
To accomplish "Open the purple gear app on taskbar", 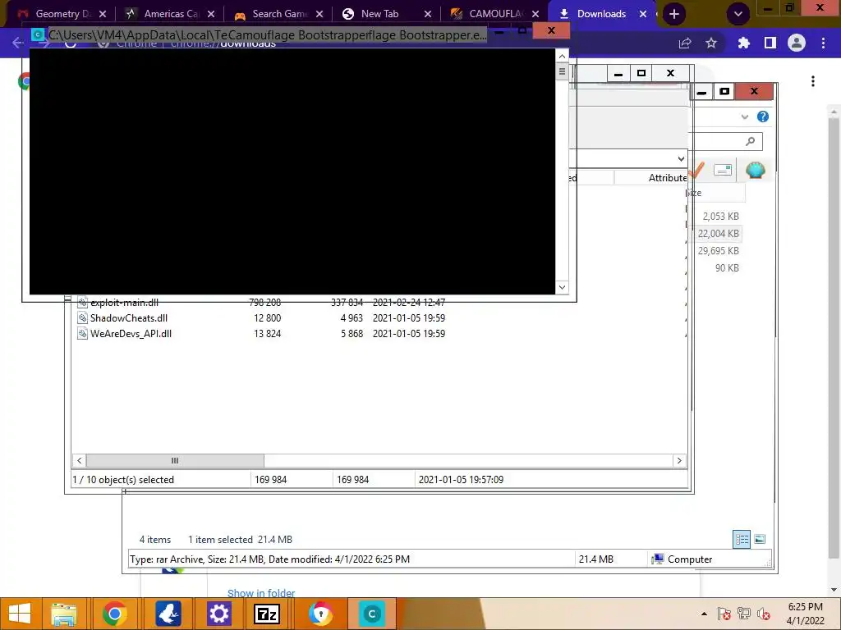I will tap(218, 614).
